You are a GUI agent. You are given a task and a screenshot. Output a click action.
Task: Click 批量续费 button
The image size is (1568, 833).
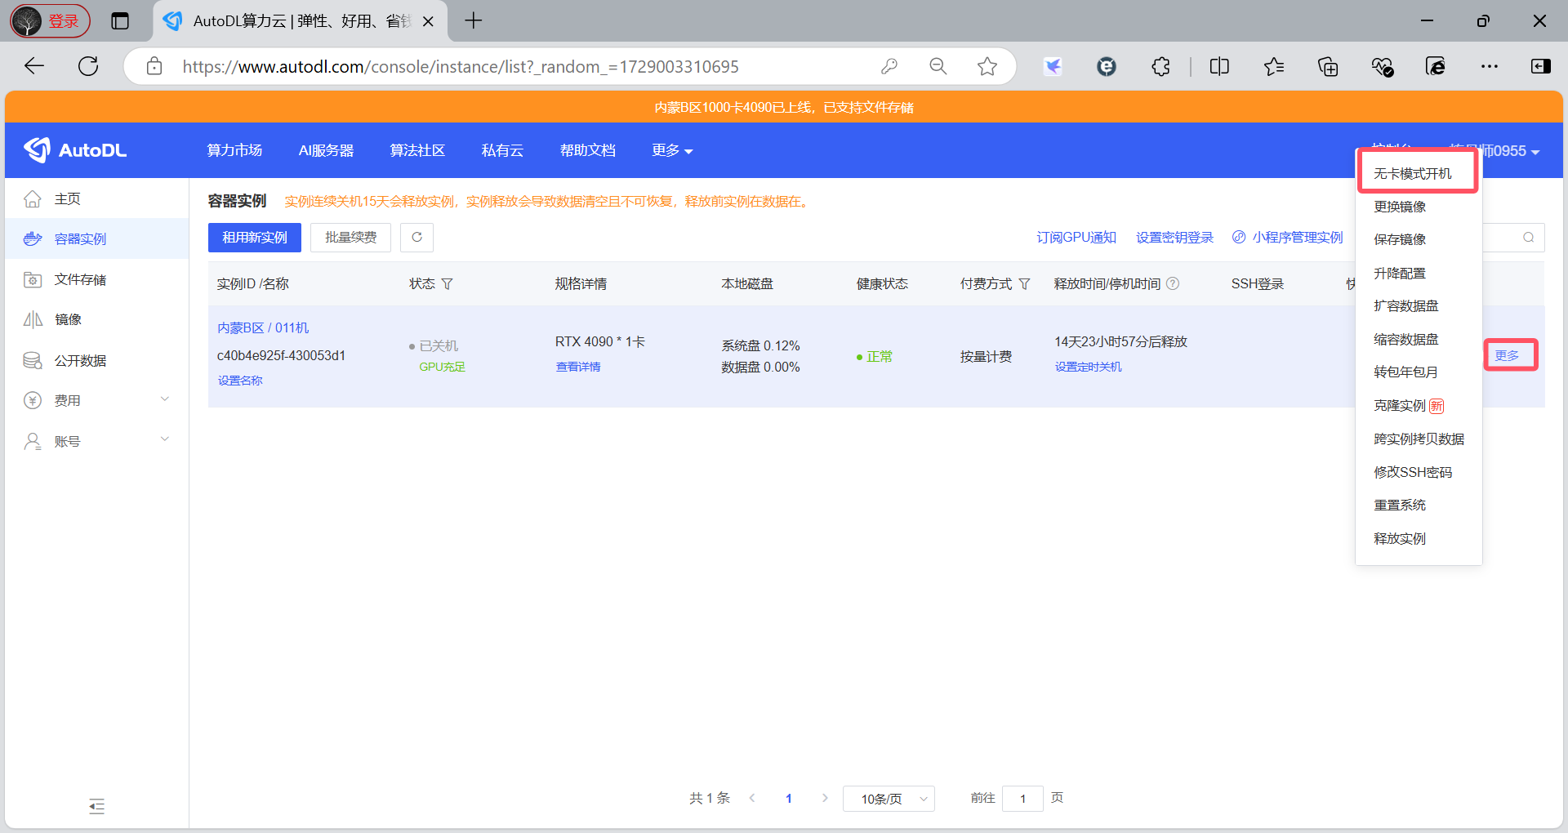click(351, 238)
